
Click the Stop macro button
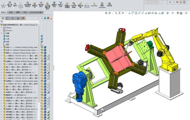174,2
